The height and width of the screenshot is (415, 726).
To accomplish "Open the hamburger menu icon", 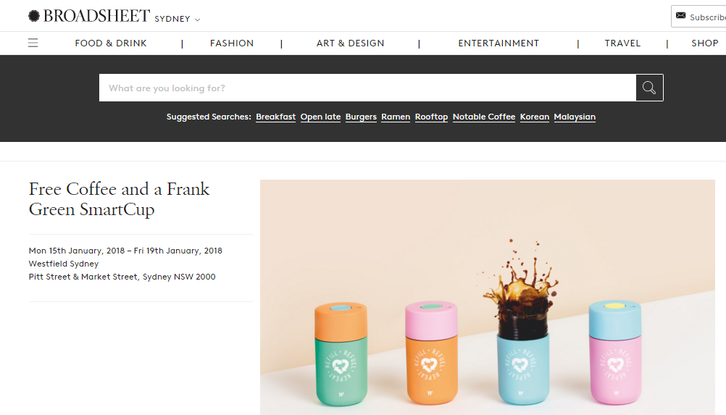I will pos(33,43).
